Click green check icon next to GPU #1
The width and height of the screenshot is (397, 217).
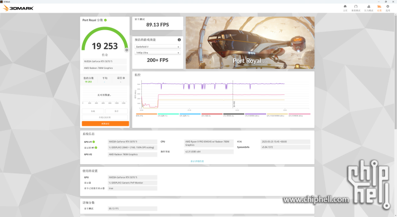pyautogui.click(x=94, y=142)
